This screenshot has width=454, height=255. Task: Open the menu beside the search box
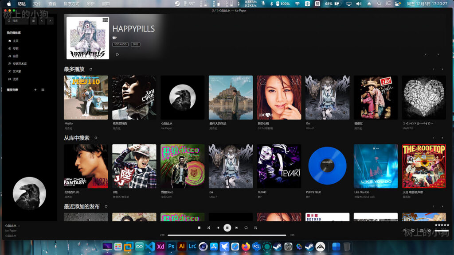click(33, 21)
